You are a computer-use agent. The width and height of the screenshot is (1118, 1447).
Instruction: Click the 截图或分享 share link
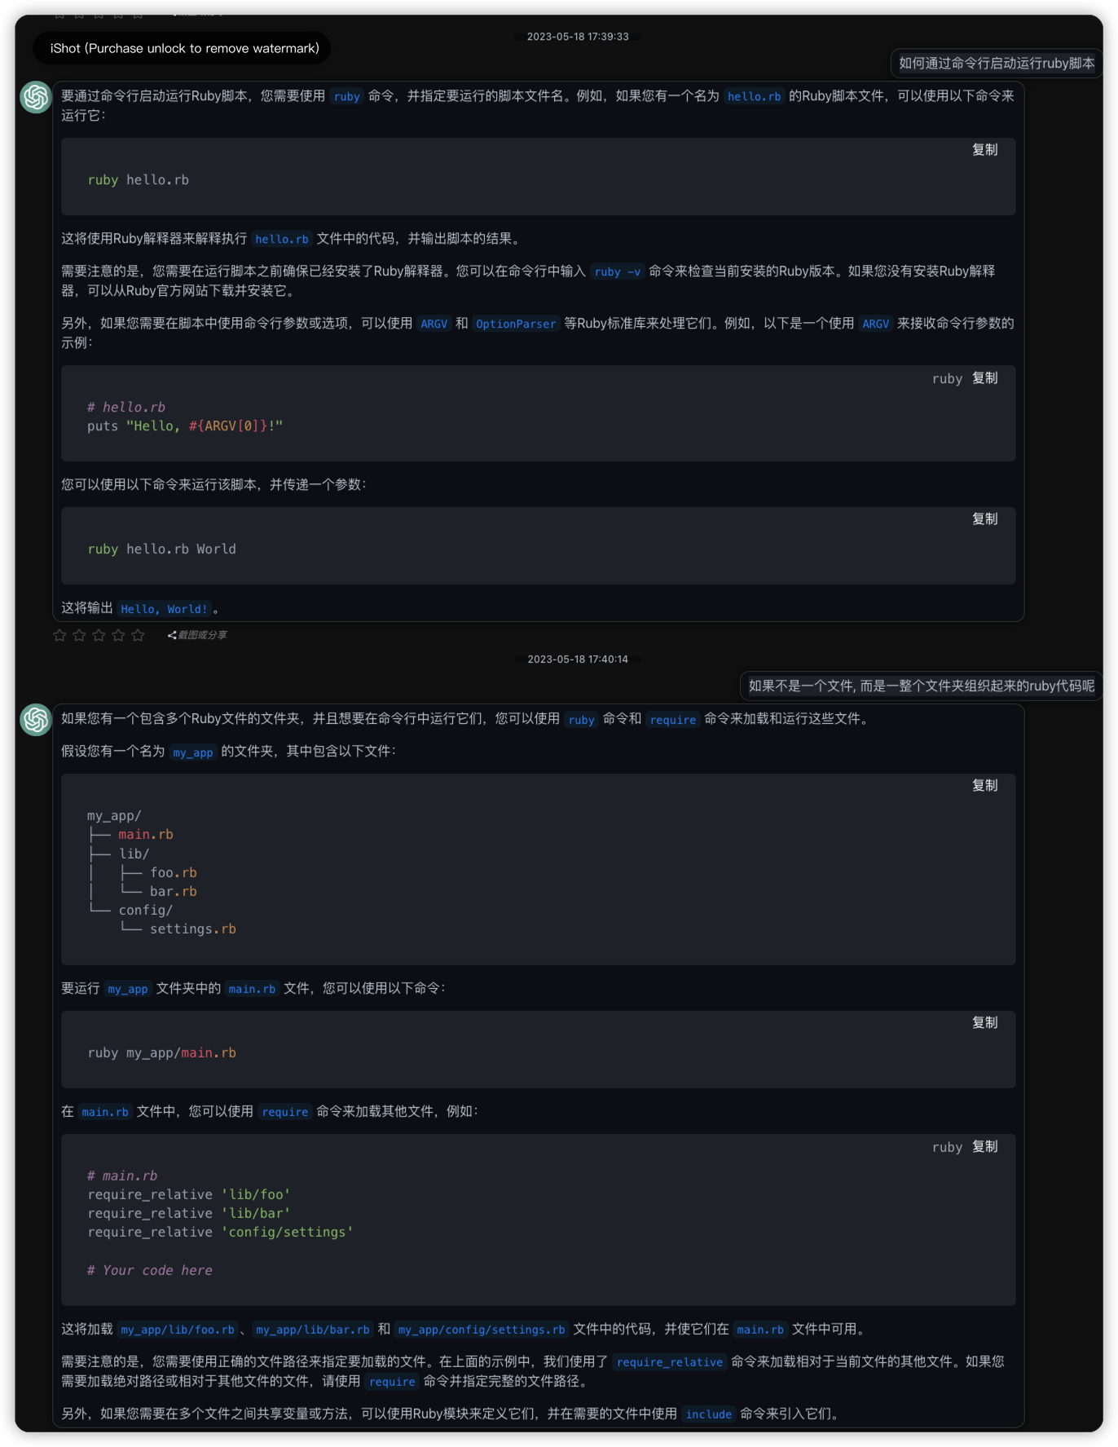[198, 635]
